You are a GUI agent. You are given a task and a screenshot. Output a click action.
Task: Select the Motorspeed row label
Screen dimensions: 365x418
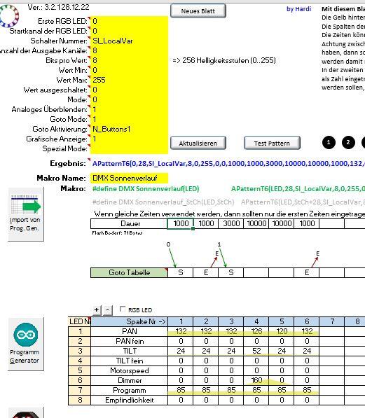click(x=129, y=370)
